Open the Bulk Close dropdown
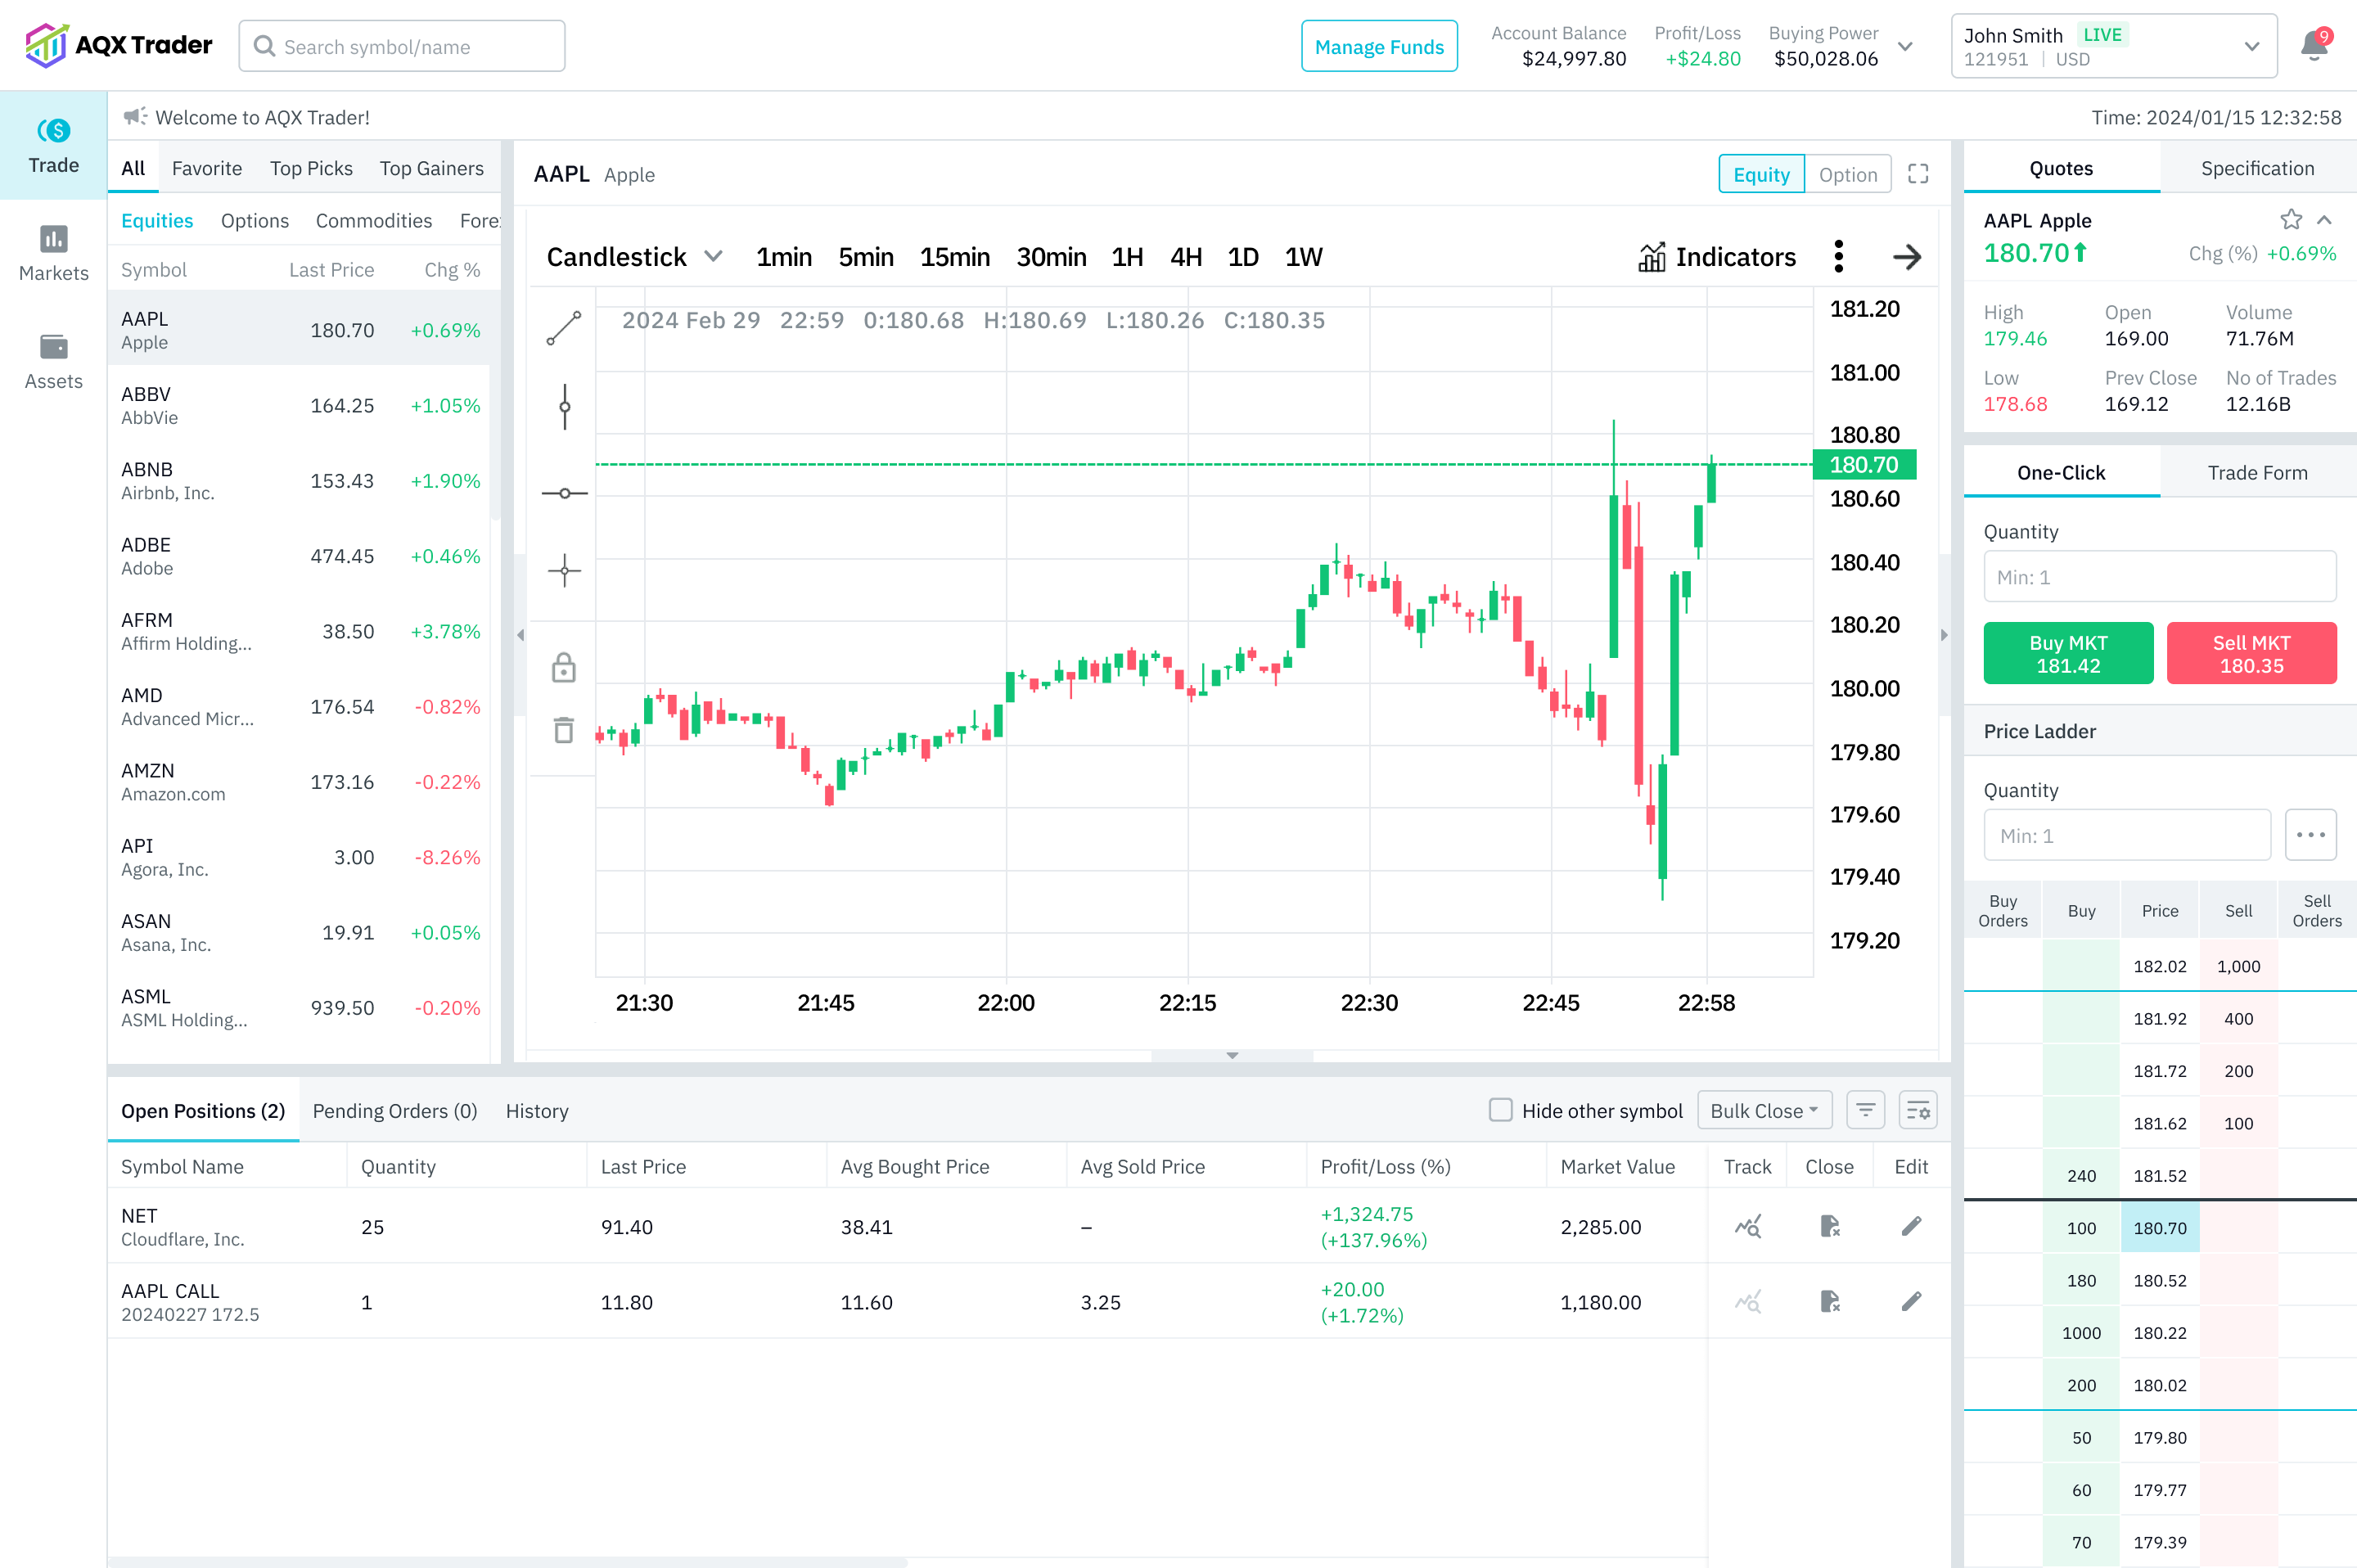This screenshot has height=1568, width=2357. click(x=1764, y=1110)
